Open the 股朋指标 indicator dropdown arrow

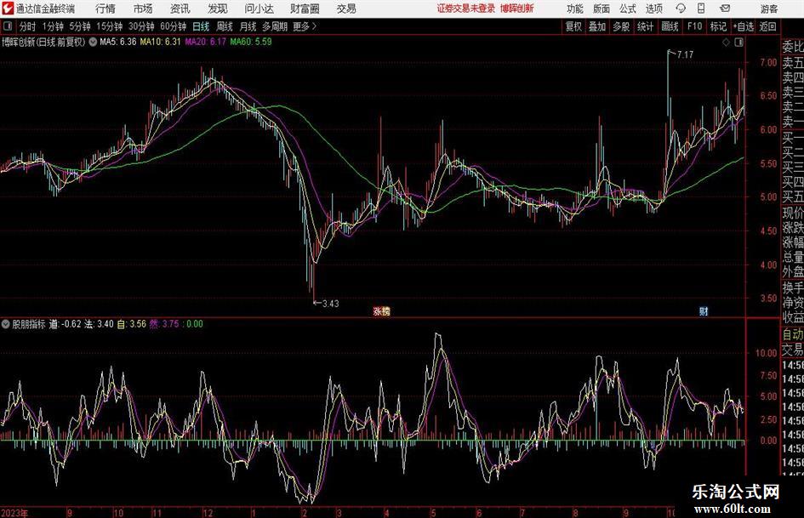coord(6,324)
